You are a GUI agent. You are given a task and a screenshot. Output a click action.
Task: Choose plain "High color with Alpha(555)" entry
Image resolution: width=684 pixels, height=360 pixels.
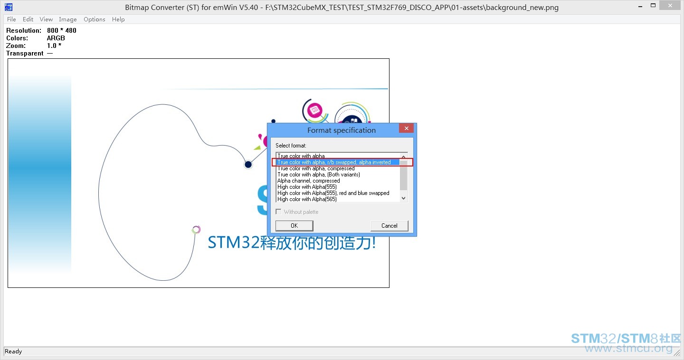point(307,187)
